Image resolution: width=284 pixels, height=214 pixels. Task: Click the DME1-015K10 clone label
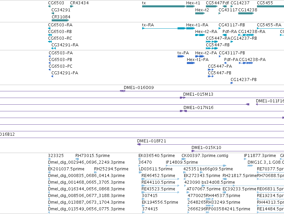tap(206, 148)
